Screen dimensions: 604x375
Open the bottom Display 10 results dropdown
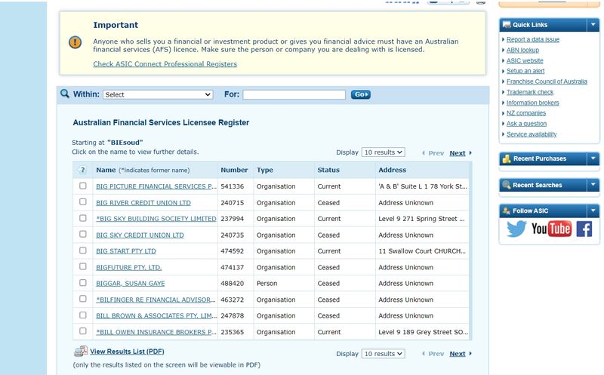383,353
